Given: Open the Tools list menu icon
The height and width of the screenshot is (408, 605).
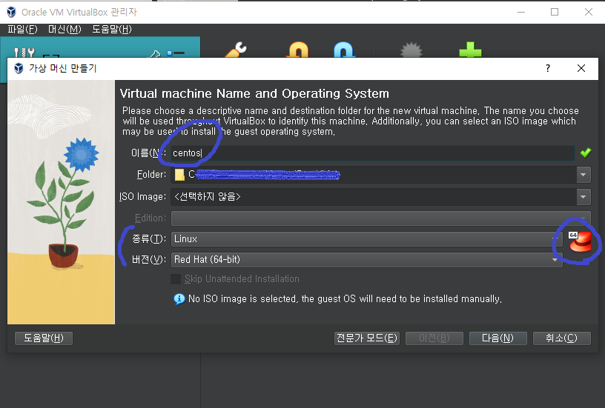Looking at the screenshot, I should (x=176, y=53).
